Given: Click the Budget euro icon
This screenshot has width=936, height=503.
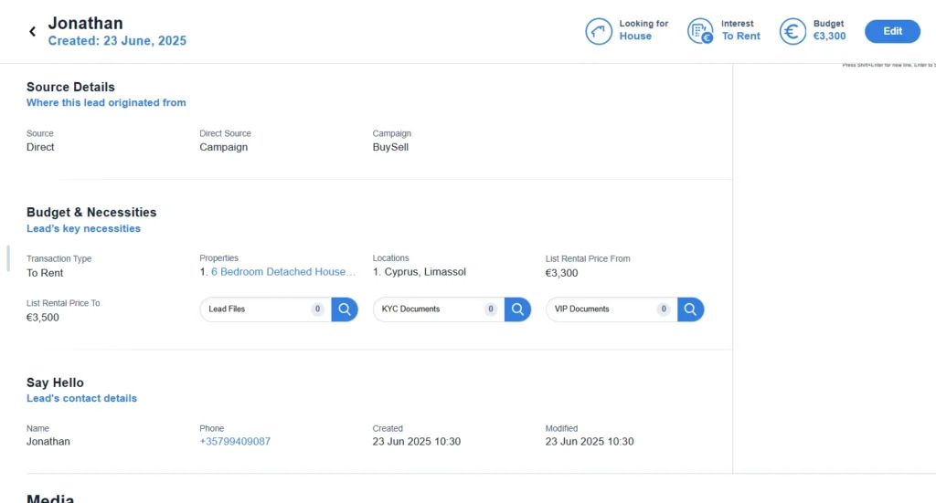Looking at the screenshot, I should click(x=792, y=31).
